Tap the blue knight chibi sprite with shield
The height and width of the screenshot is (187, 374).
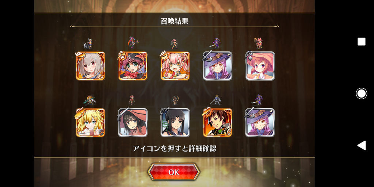pyautogui.click(x=215, y=100)
